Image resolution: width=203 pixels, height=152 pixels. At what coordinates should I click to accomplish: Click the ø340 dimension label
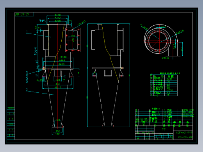[x=58, y=15]
